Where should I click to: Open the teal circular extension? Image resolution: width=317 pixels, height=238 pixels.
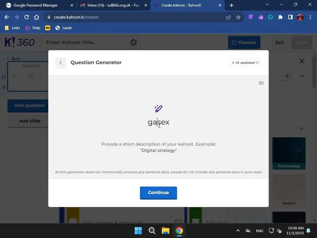tap(271, 17)
